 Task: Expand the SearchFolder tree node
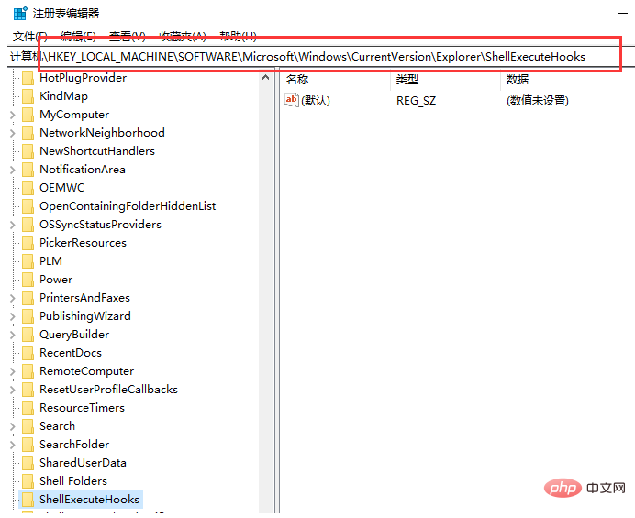click(13, 446)
